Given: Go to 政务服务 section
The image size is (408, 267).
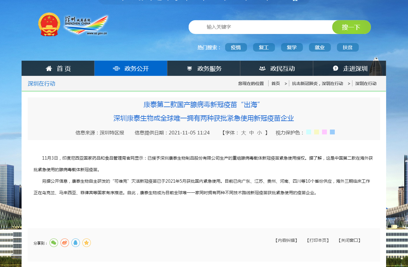Looking at the screenshot, I should [x=204, y=68].
